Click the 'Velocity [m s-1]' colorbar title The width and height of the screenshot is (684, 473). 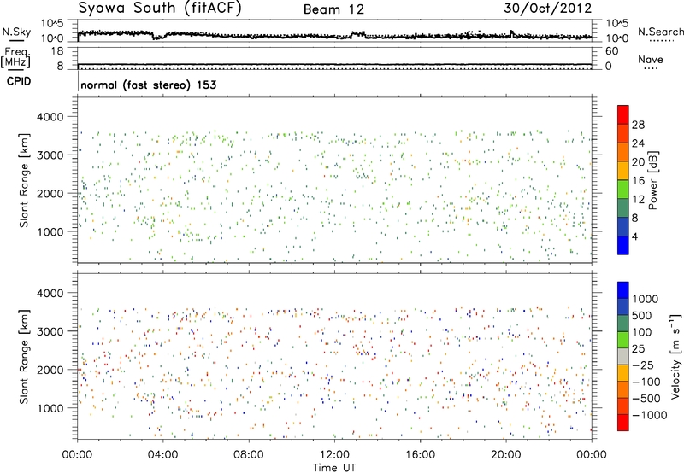click(675, 356)
